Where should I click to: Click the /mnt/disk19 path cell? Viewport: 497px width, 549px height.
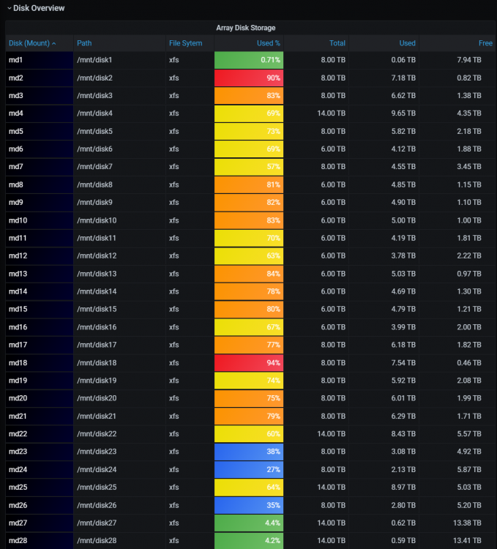[119, 381]
